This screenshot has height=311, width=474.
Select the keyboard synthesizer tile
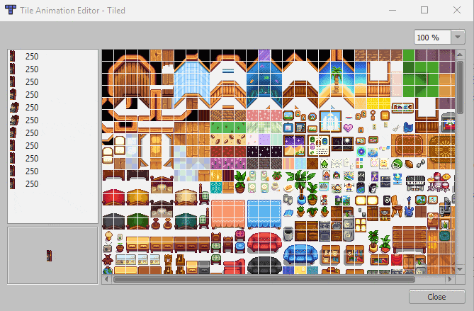[415, 183]
